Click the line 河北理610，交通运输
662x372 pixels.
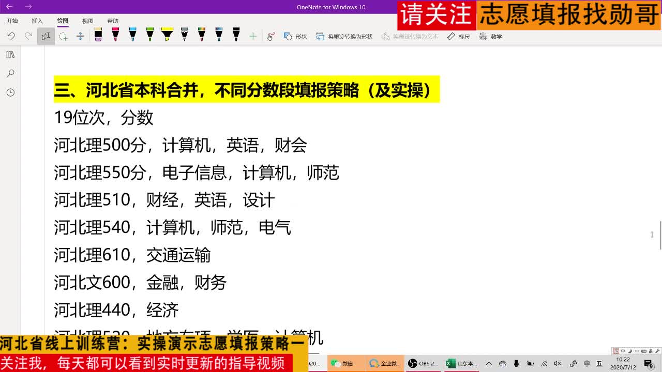[132, 255]
